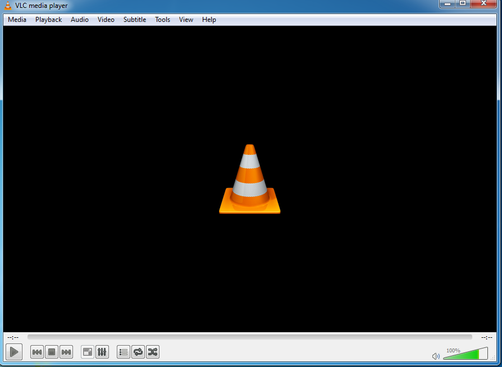Open the Media menu
The image size is (502, 367).
pyautogui.click(x=17, y=20)
